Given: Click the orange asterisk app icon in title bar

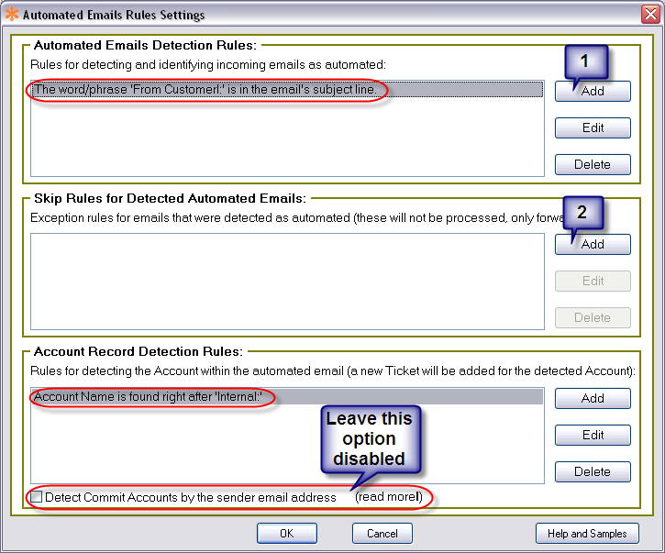Looking at the screenshot, I should (x=12, y=15).
